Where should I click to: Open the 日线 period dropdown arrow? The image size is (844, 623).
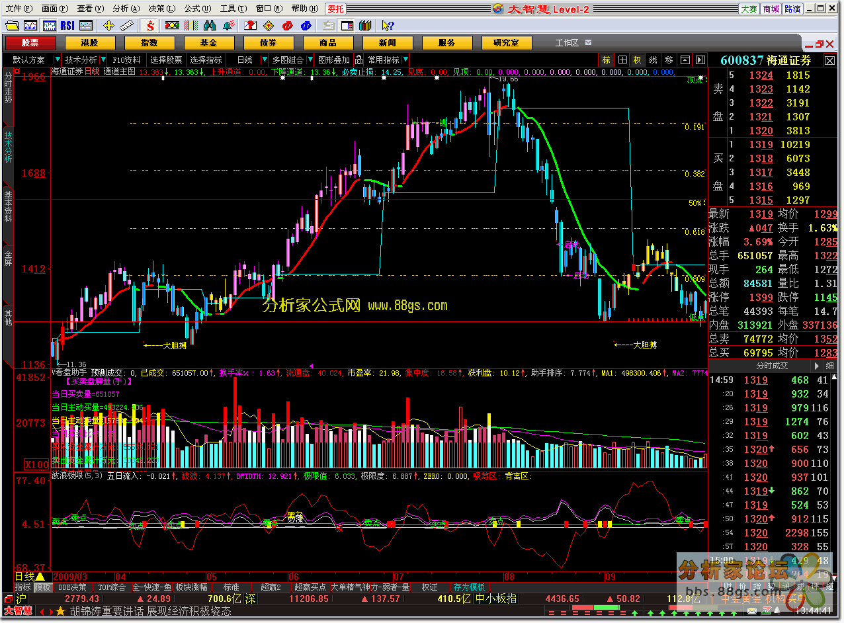click(x=264, y=60)
